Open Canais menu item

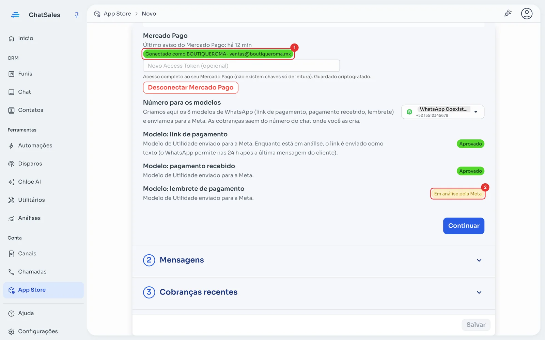43,254
